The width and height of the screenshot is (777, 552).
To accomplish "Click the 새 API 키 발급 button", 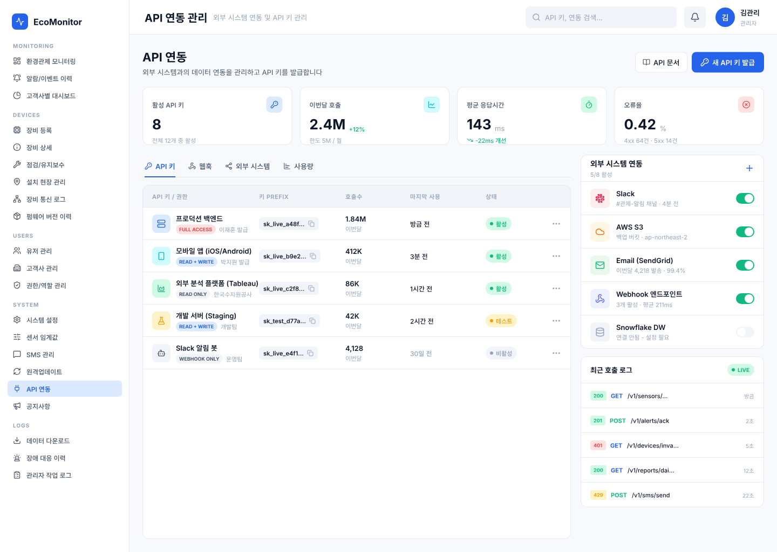I will tap(727, 63).
